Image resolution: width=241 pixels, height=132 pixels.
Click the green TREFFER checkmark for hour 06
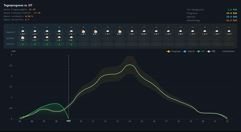(x=35, y=44)
